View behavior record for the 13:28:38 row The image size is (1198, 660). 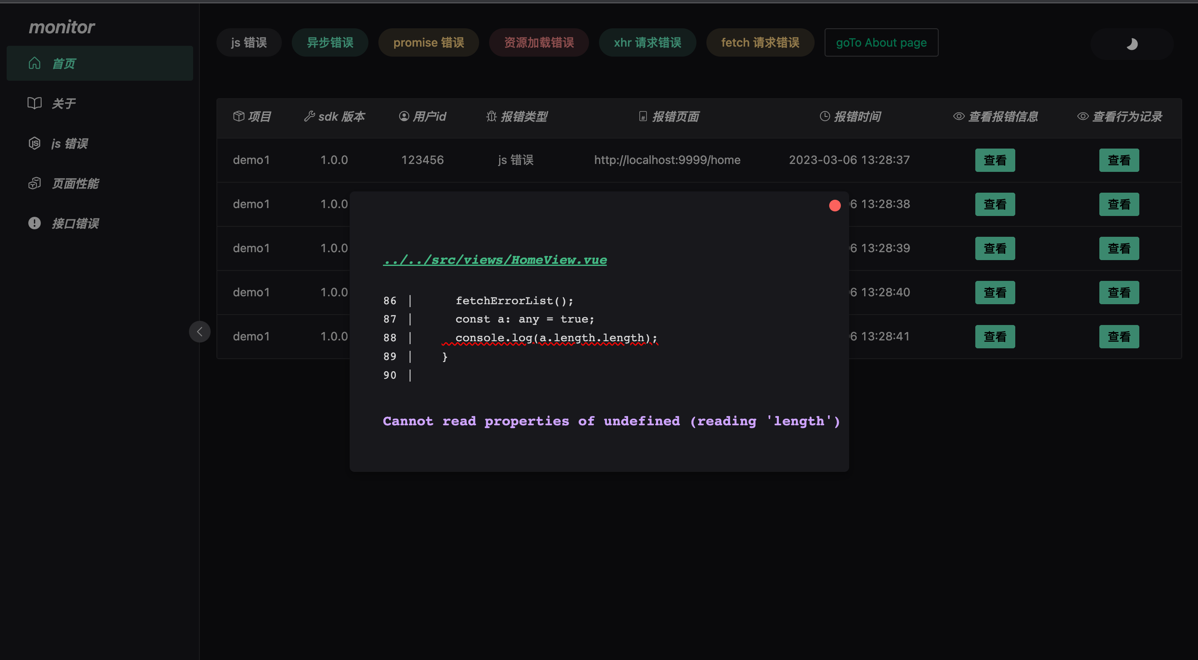(x=1119, y=204)
